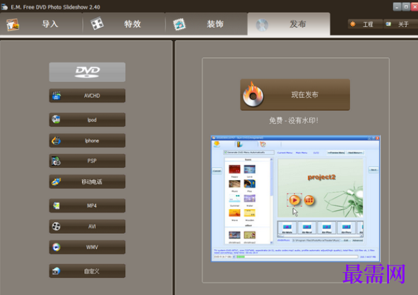Pick PSP output format

(x=88, y=161)
